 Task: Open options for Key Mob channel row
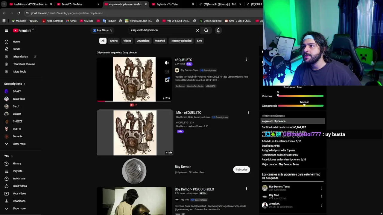322,197
